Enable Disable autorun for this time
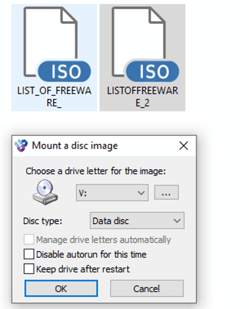 pos(29,254)
